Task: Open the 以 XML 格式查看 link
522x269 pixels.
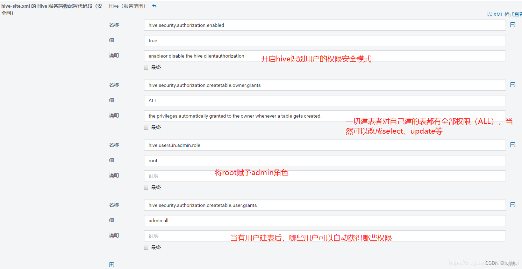Action: 505,14
